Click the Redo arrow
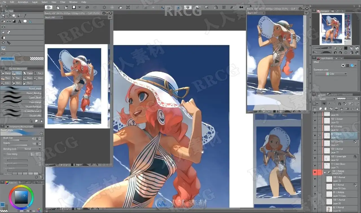 95,7
